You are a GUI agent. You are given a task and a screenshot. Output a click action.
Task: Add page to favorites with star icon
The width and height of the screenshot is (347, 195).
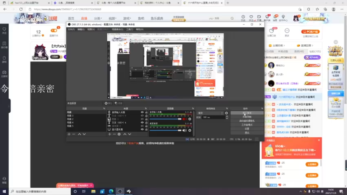point(300,9)
